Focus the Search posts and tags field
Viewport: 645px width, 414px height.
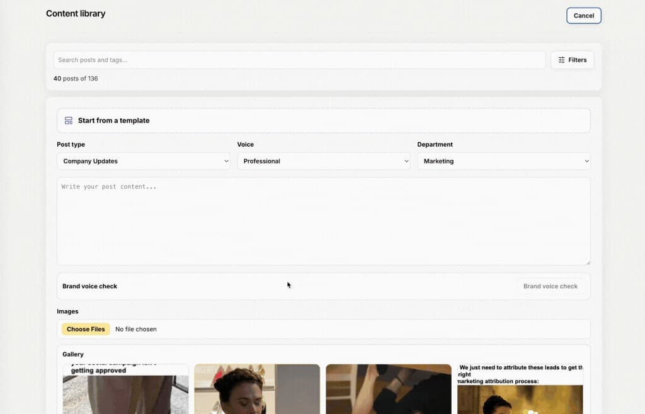click(x=299, y=60)
